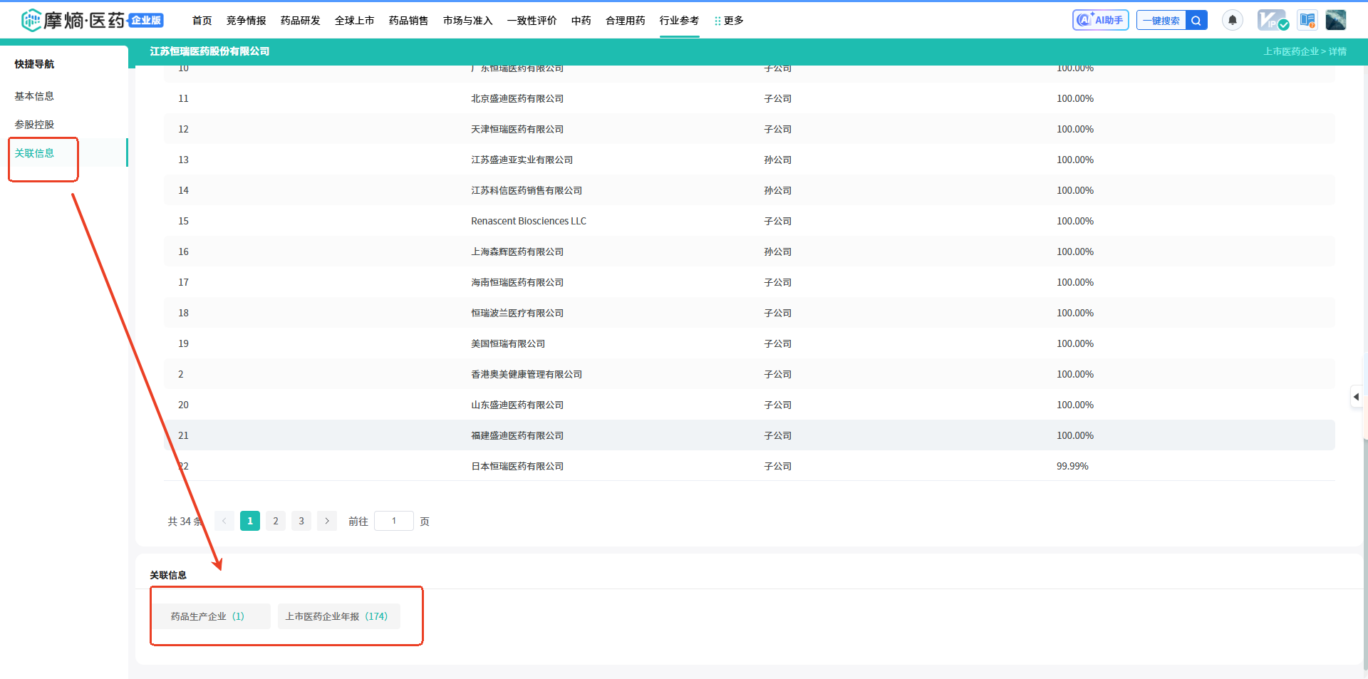
Task: Click the page jump input field
Action: coord(394,521)
